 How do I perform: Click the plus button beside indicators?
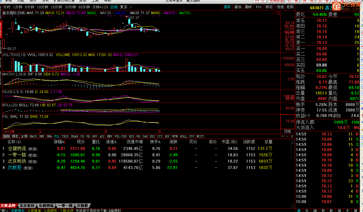(x=283, y=136)
